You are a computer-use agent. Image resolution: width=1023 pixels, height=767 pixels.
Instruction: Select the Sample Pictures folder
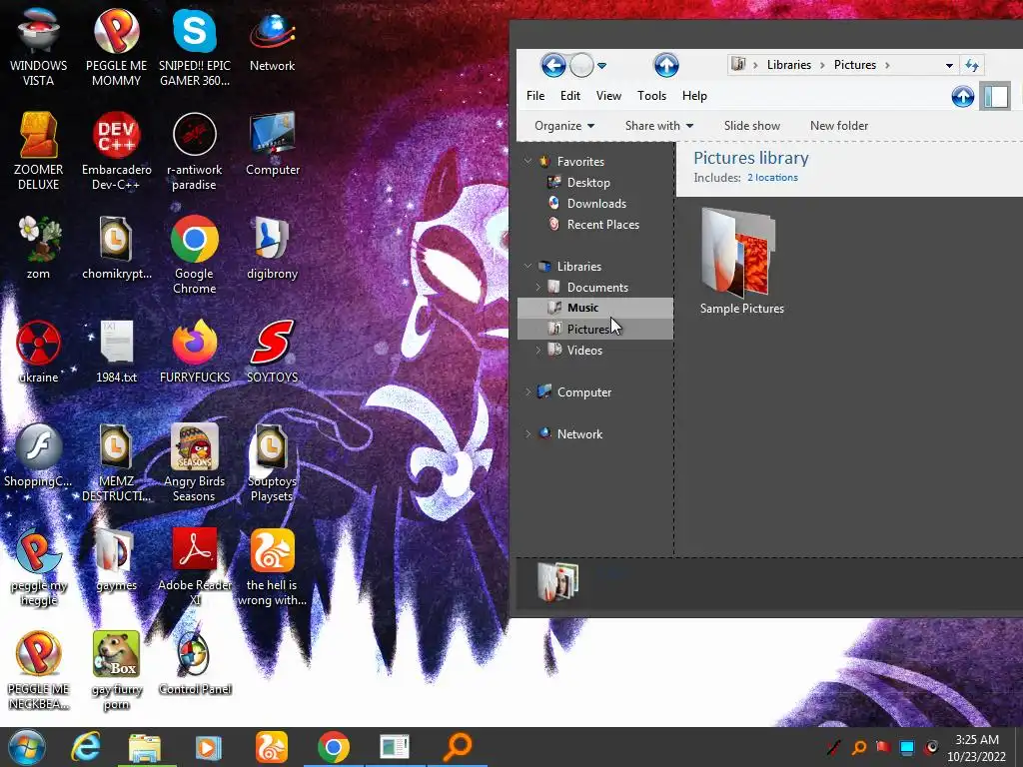[x=742, y=261]
